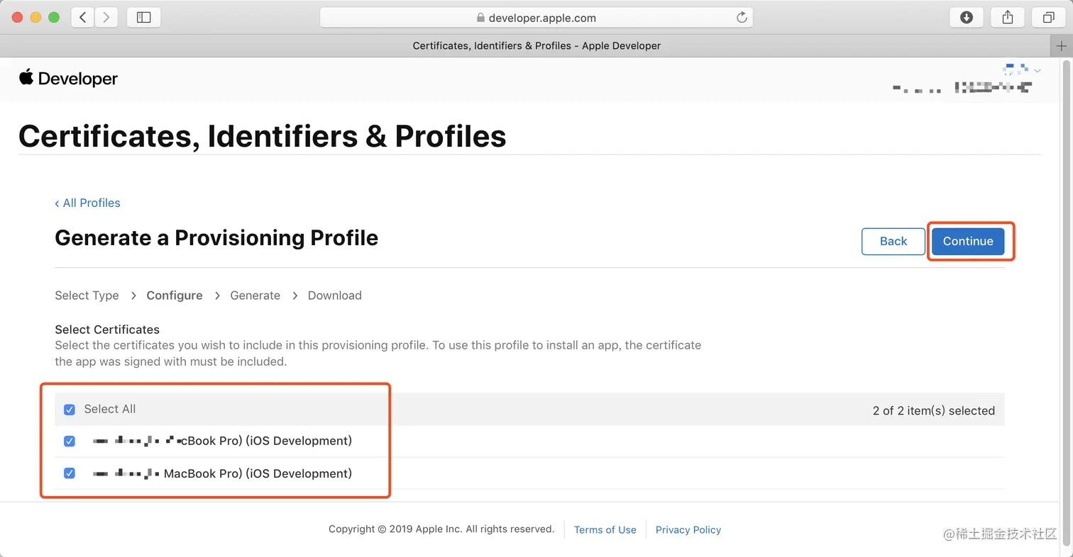Click the Select Type step
The width and height of the screenshot is (1073, 557).
[87, 296]
